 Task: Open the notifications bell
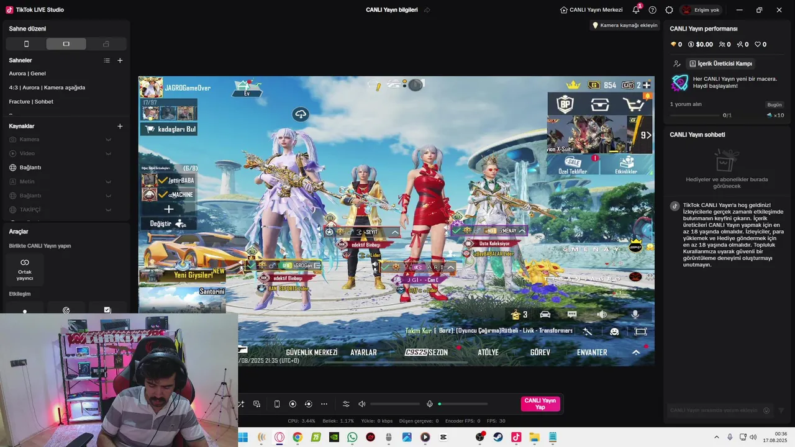pos(636,10)
